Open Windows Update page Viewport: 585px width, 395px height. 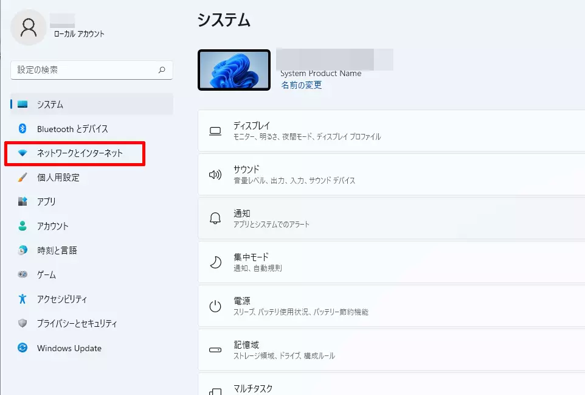tap(92, 348)
